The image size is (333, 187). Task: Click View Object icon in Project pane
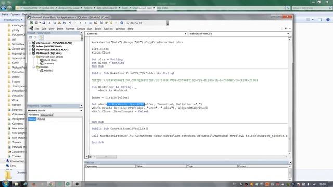[x=35, y=37]
